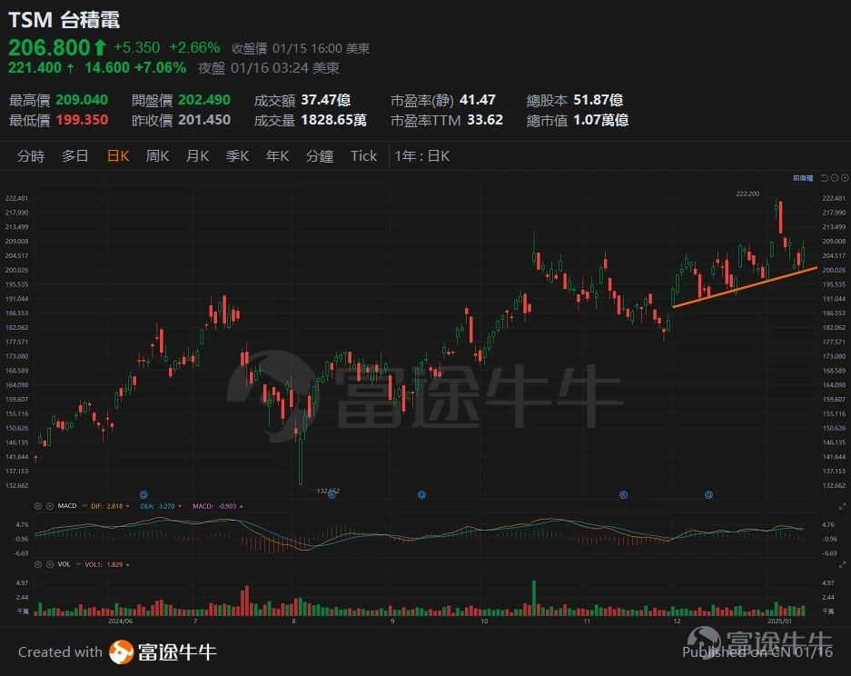Select the 日K daily candlestick tab
Screen dimensions: 851x676
point(118,156)
